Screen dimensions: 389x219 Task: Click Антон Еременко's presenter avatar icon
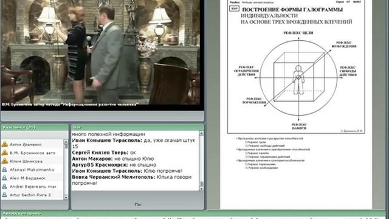point(4,144)
